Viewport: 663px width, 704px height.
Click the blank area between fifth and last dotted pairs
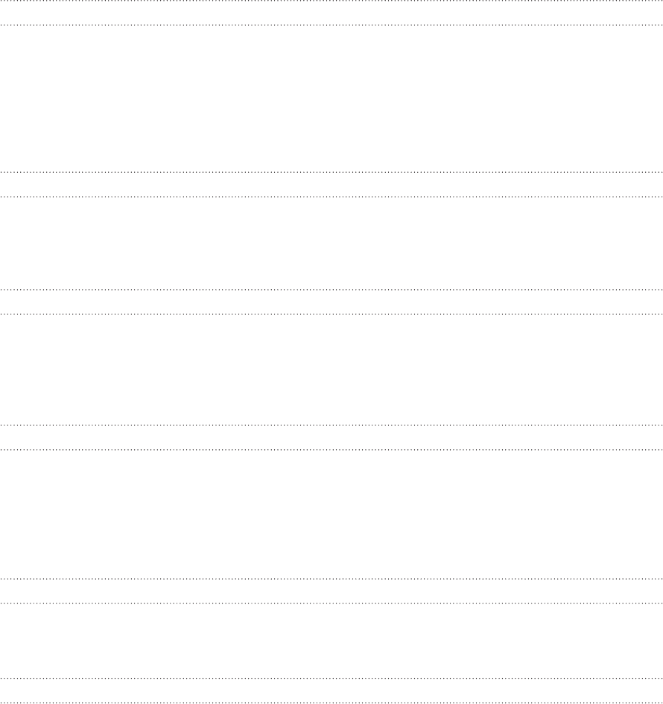point(331,640)
